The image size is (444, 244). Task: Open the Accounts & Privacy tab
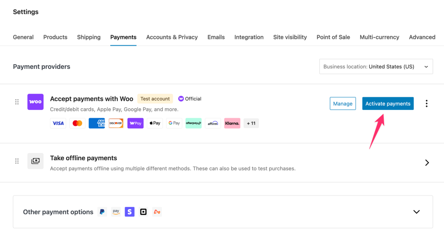(172, 37)
